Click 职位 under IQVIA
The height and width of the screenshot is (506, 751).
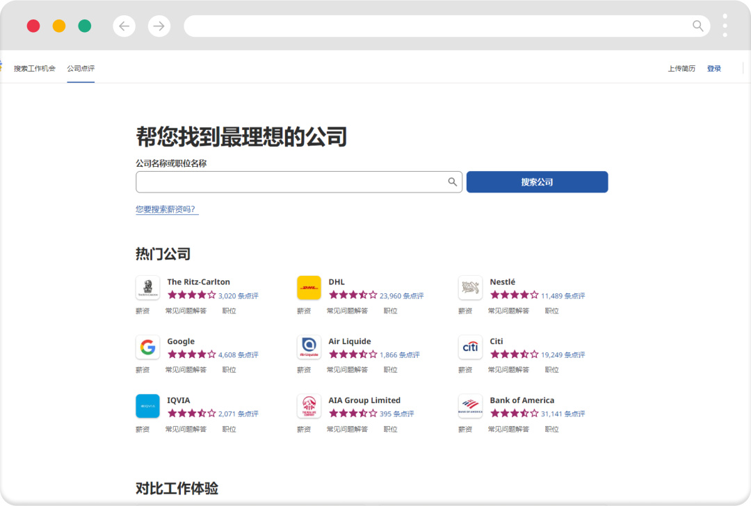229,430
